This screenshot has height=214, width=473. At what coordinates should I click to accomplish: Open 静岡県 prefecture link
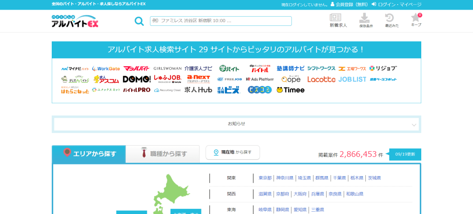(283, 210)
